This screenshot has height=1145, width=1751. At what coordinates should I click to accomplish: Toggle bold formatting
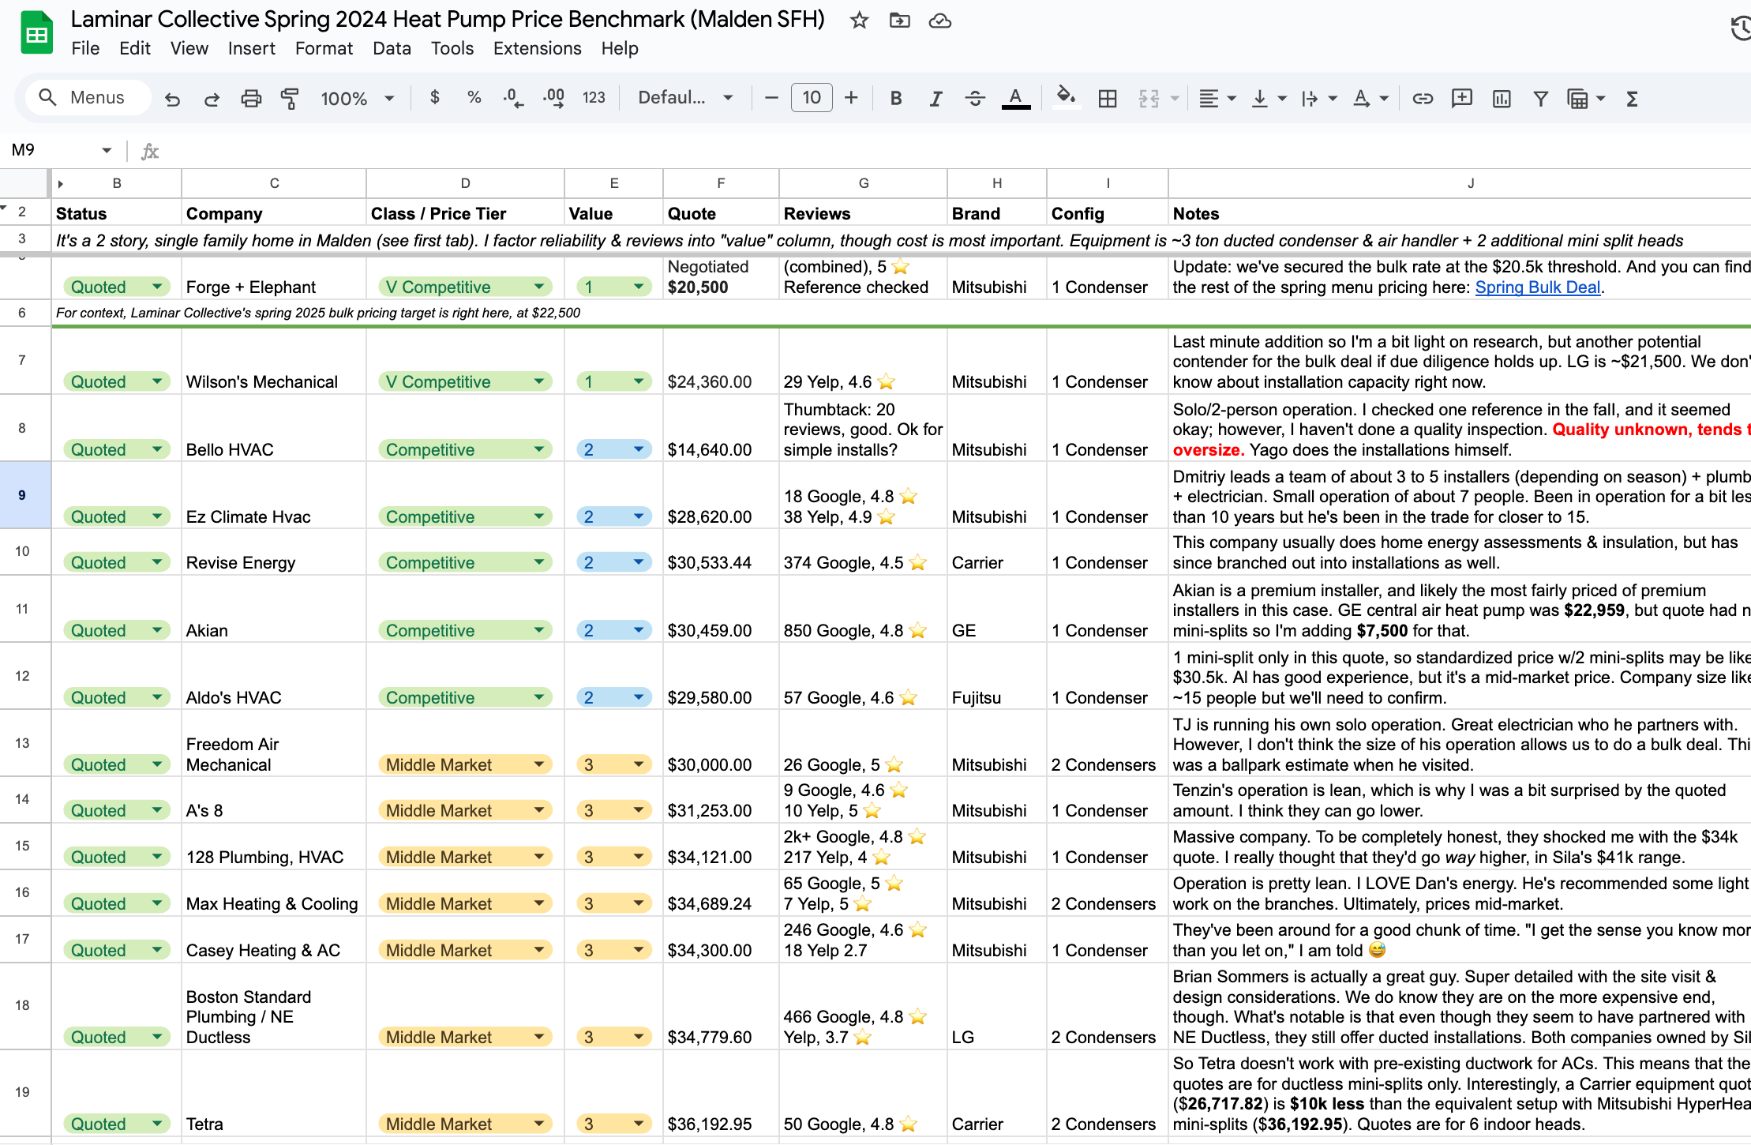pos(896,98)
